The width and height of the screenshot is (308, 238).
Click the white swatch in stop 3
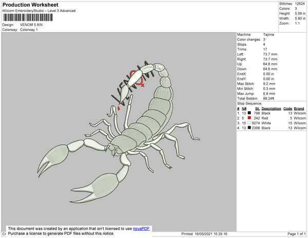point(249,123)
